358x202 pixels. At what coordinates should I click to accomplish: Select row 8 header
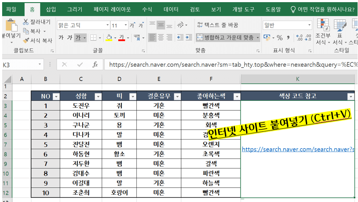coord(6,154)
